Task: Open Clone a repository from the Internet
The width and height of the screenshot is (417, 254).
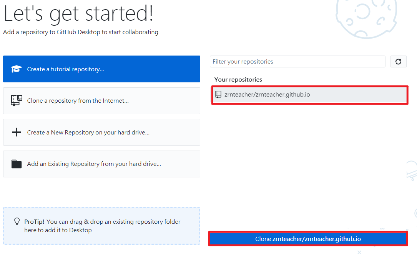Action: click(x=78, y=101)
